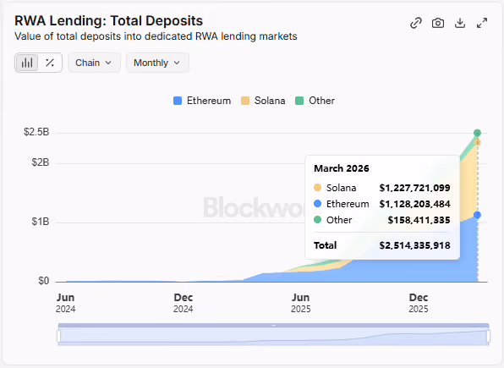This screenshot has width=504, height=368.
Task: Toggle Solana series in legend
Action: [263, 101]
